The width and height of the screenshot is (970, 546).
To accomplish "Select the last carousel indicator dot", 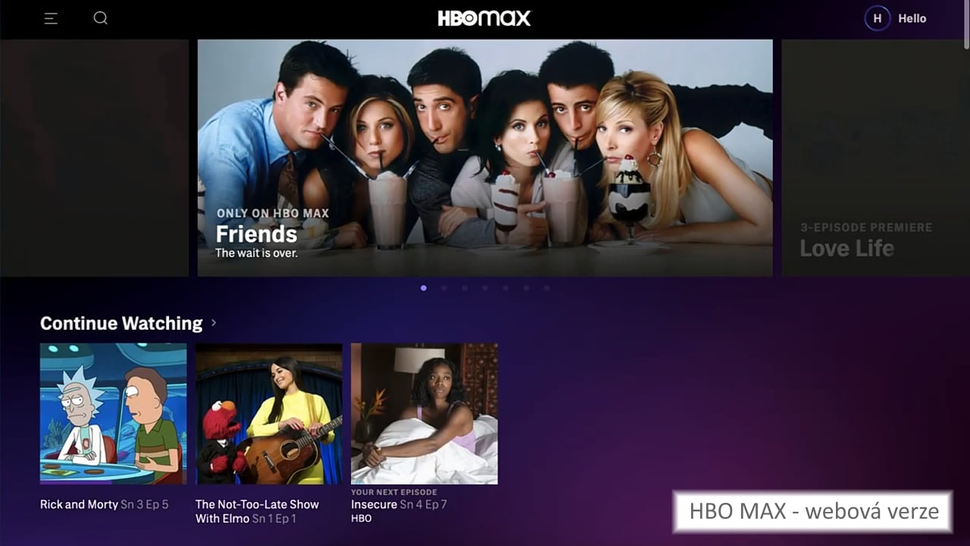I will pos(546,288).
